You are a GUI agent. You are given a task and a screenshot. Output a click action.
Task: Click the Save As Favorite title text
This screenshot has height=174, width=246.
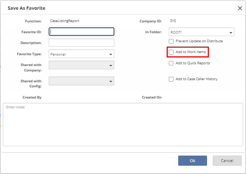[x=27, y=8]
